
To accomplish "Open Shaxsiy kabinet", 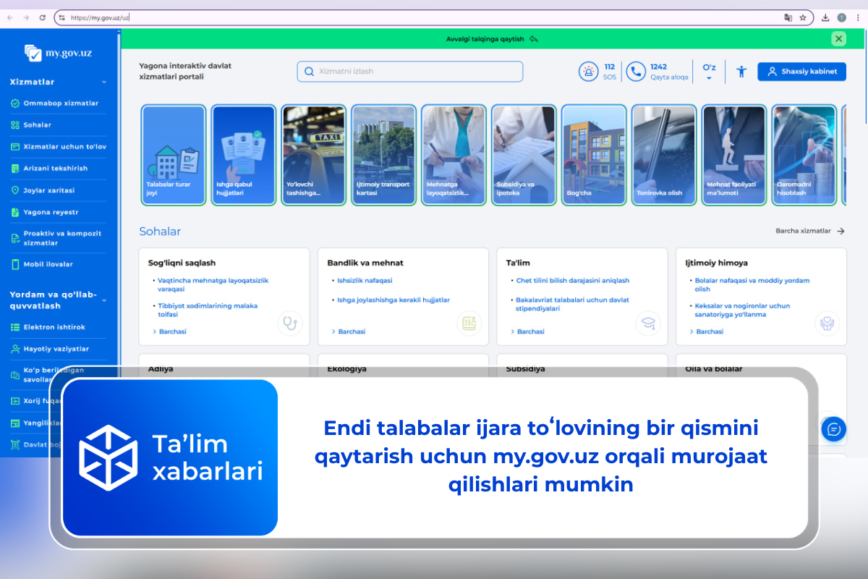I will pos(801,72).
